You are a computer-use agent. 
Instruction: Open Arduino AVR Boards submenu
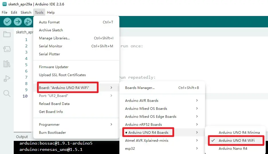162,101
